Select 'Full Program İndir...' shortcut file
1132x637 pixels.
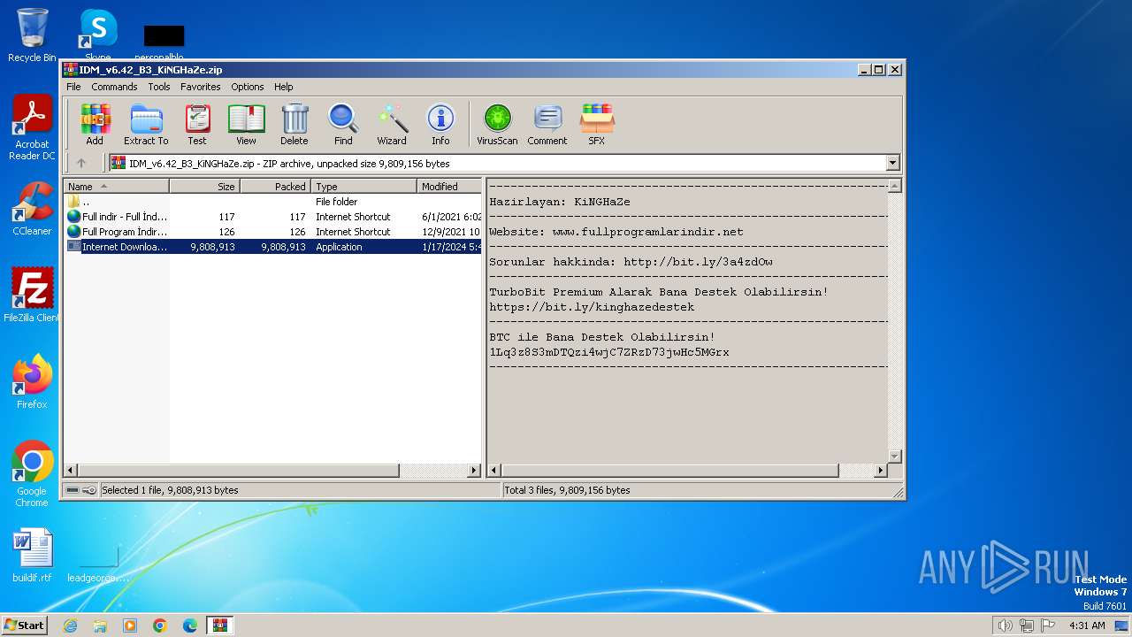tap(273, 232)
